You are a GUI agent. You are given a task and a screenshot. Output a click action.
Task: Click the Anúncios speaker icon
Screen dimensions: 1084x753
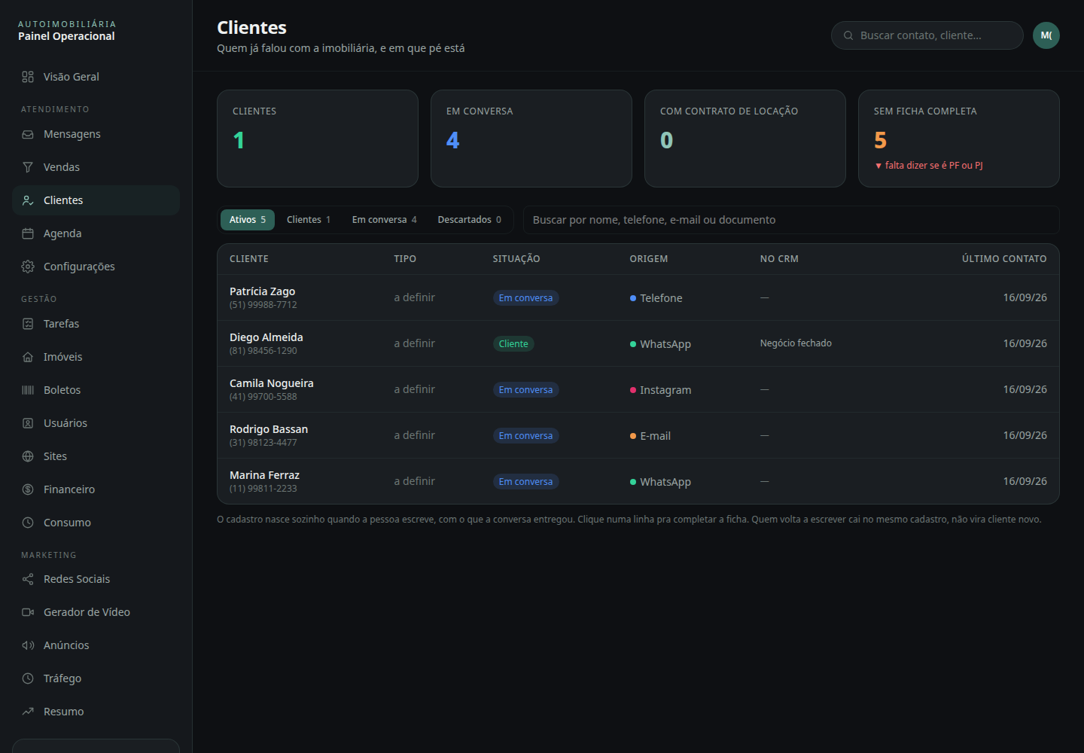coord(28,645)
